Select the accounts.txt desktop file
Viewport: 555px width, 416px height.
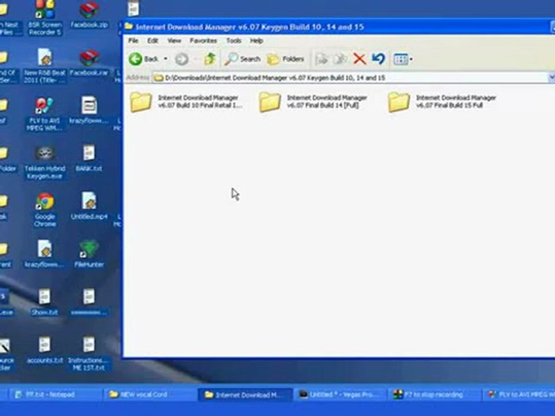(45, 350)
